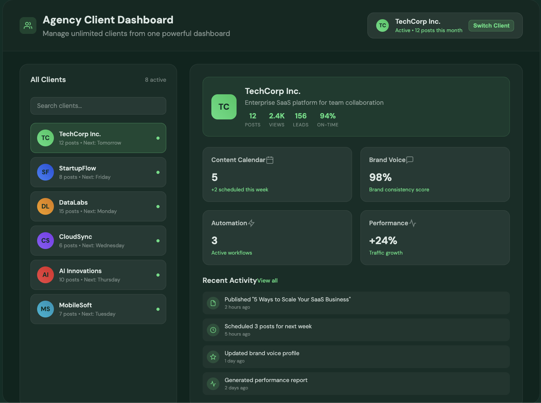Open the View all activity link
The height and width of the screenshot is (403, 541).
[267, 281]
